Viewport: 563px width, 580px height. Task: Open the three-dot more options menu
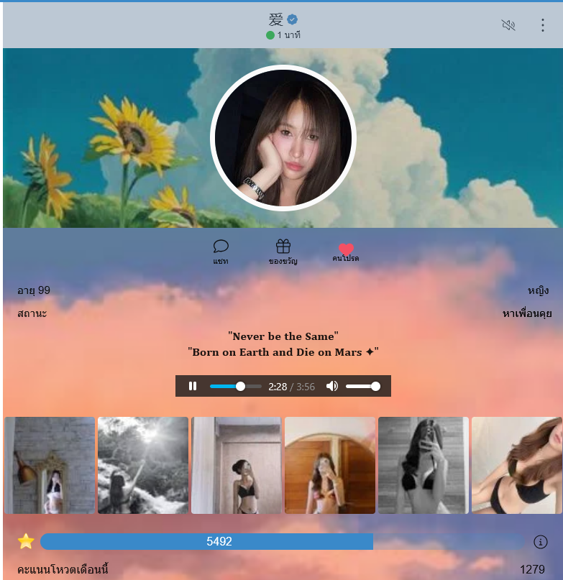[543, 25]
